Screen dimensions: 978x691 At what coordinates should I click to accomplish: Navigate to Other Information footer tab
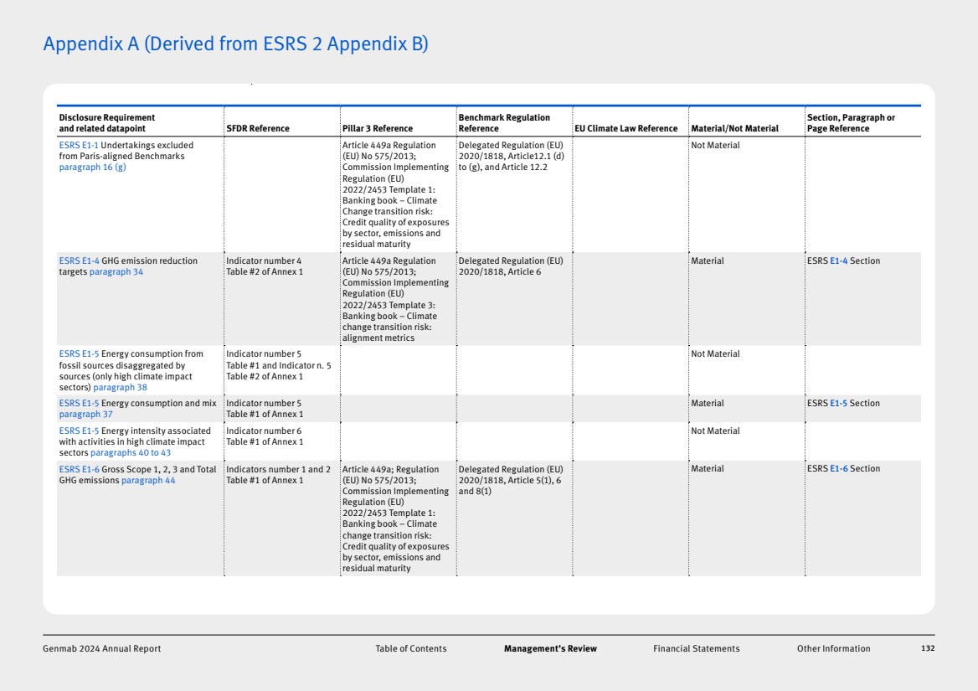coord(833,649)
